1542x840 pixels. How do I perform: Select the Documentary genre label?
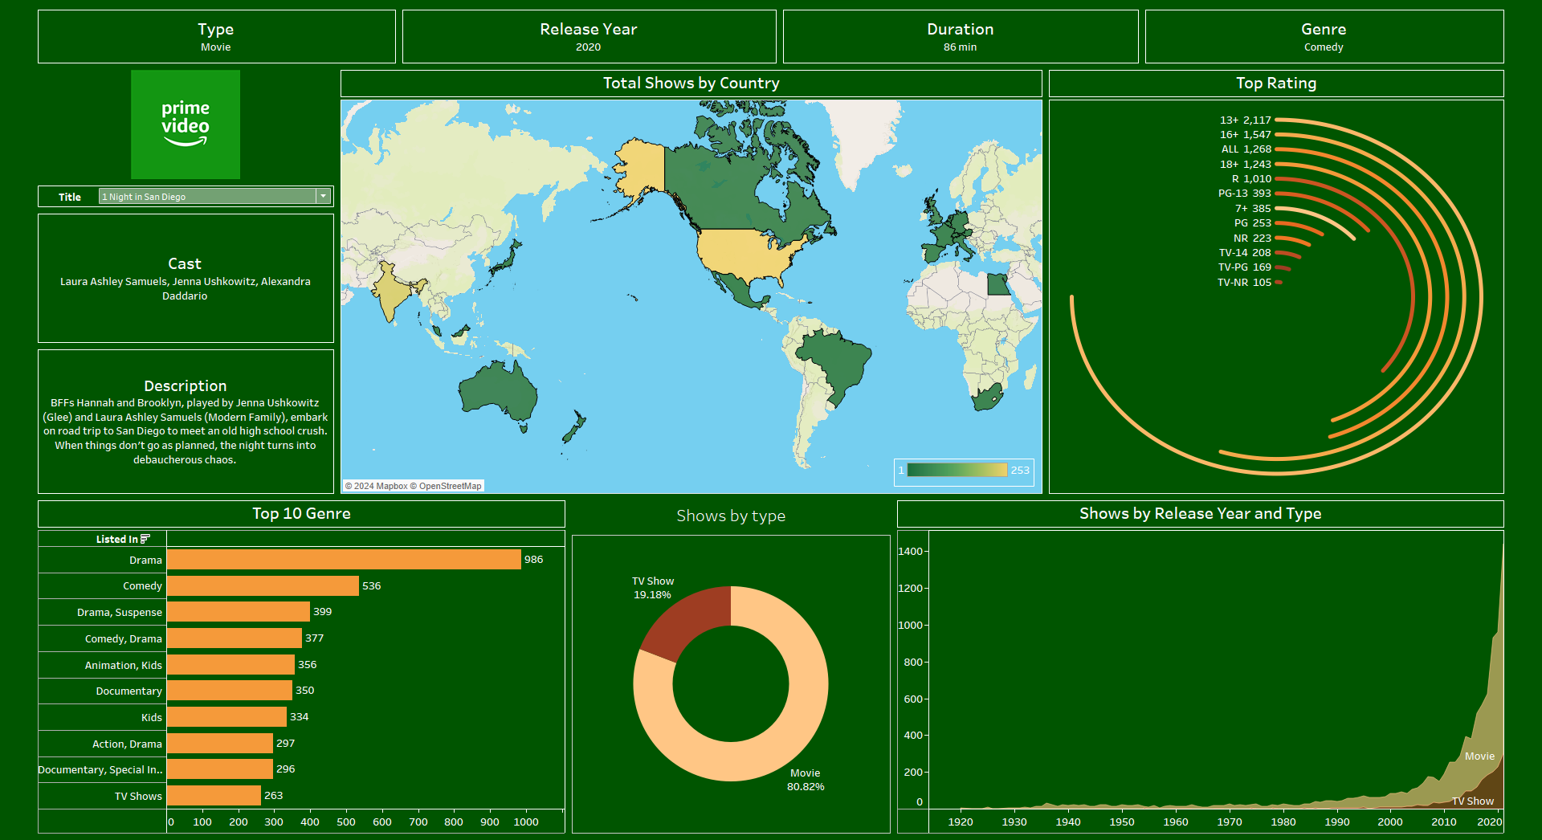[x=128, y=691]
